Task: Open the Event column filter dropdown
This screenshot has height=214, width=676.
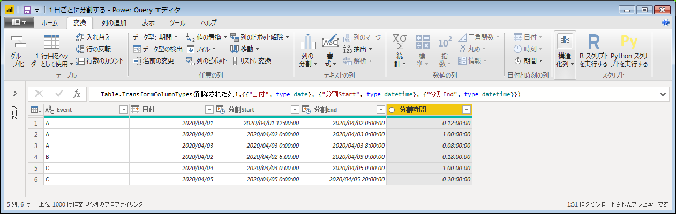Action: (x=123, y=110)
